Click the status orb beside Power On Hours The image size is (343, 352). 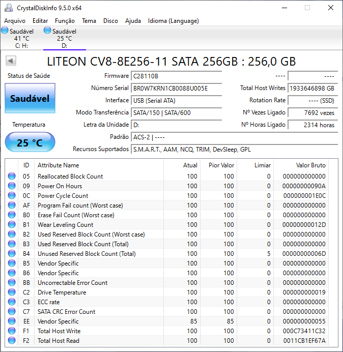click(x=12, y=186)
